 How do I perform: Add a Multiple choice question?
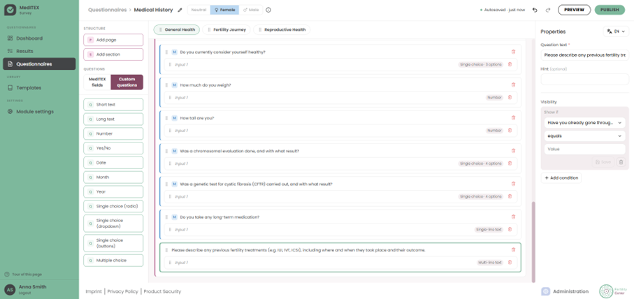click(113, 261)
